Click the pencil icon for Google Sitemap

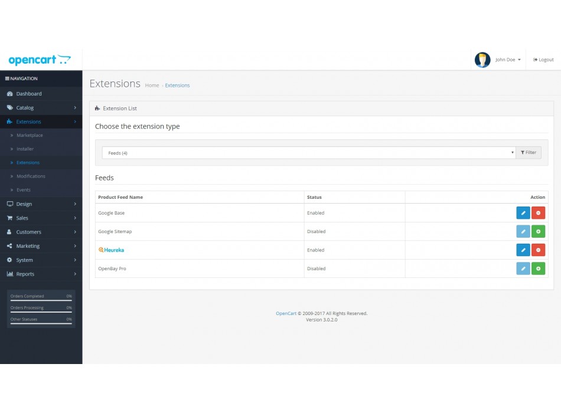coord(523,231)
